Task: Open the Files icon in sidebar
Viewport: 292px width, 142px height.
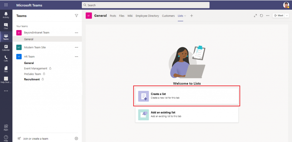Action: (6, 69)
